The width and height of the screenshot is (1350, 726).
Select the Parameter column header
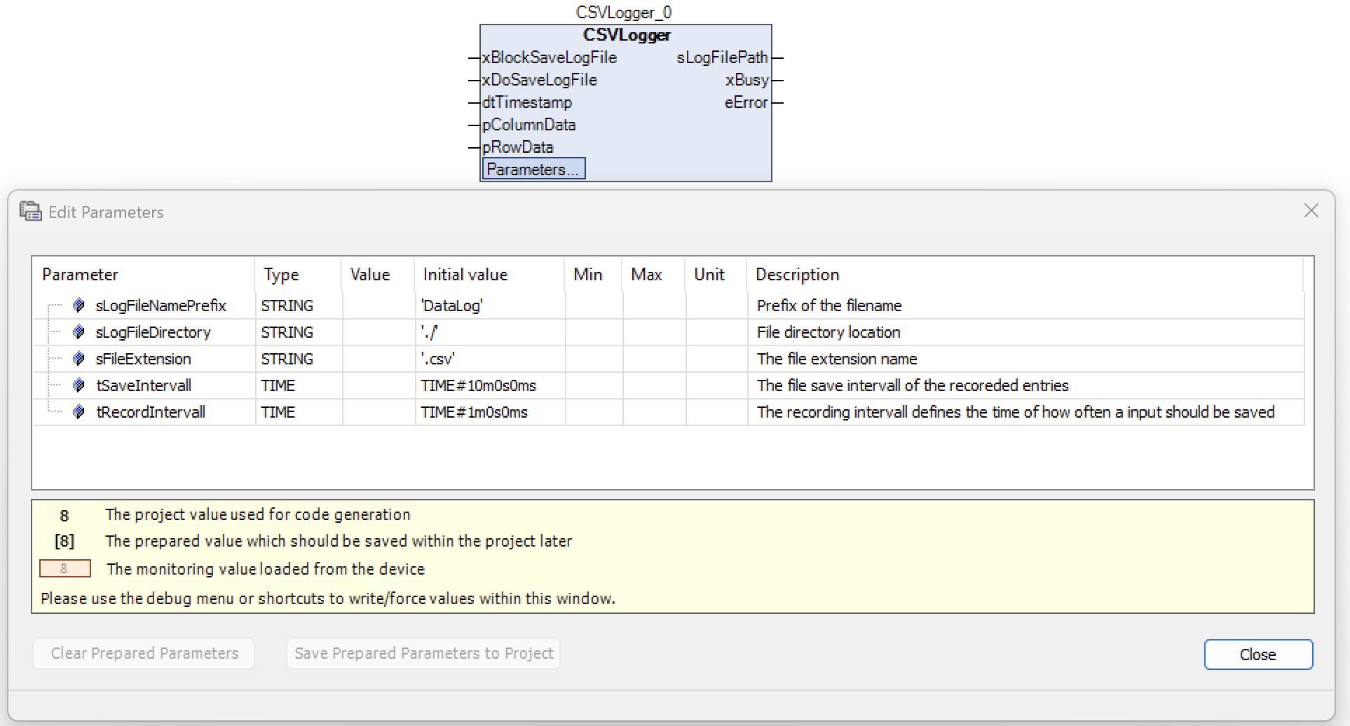[x=80, y=275]
